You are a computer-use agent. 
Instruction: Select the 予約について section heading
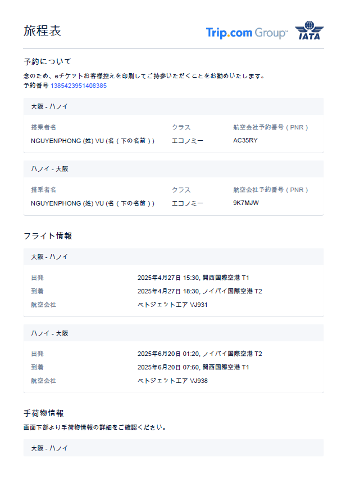[x=47, y=61]
